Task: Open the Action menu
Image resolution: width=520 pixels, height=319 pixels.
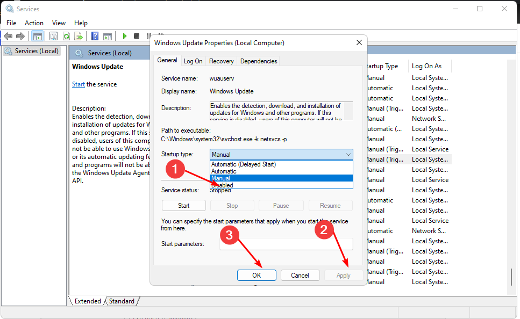Action: click(34, 23)
